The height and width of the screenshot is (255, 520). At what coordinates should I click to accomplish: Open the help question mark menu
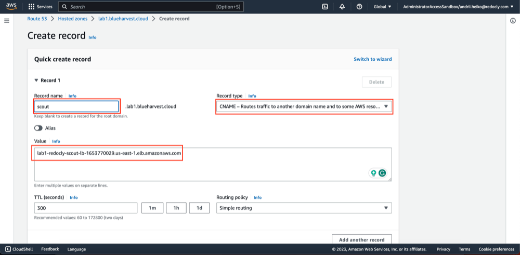point(359,7)
